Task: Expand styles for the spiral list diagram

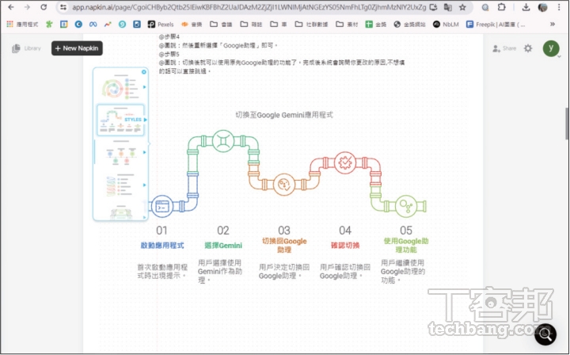Action: 145,185
